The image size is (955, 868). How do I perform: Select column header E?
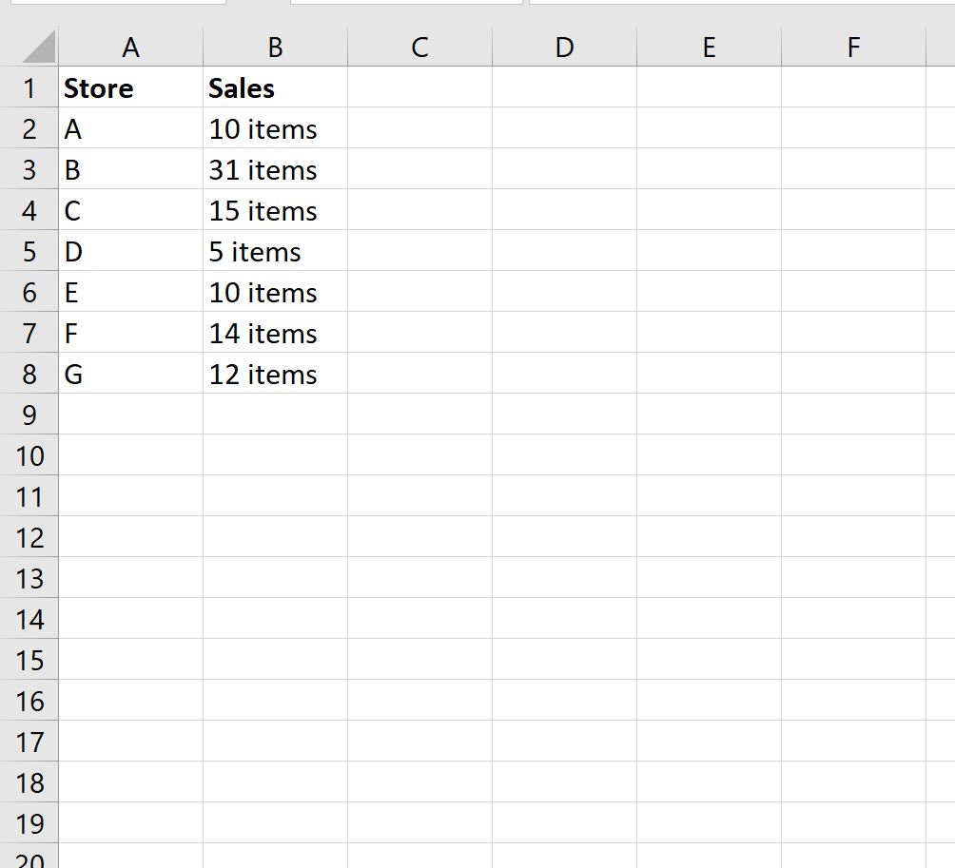coord(709,46)
